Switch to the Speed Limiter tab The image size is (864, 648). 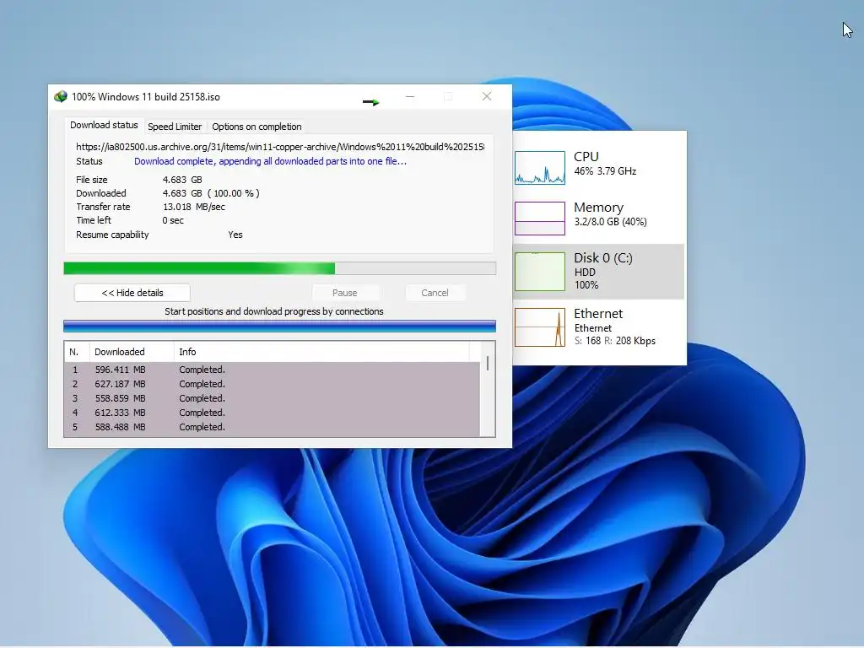point(175,127)
